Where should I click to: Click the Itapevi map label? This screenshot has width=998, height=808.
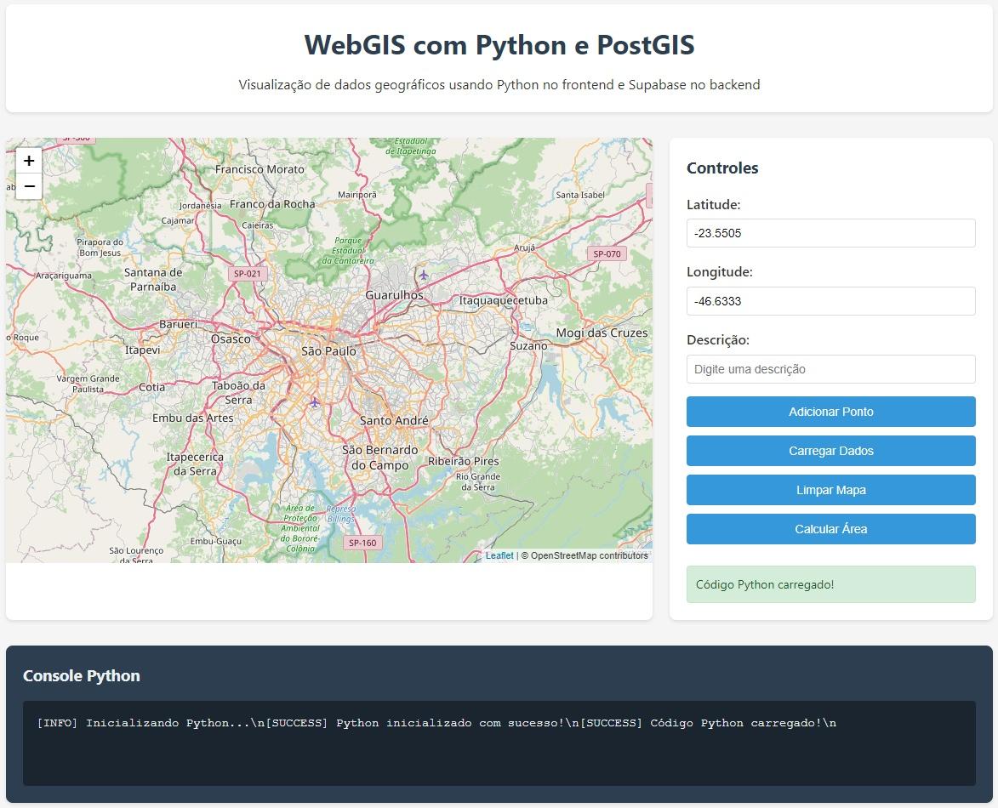click(143, 350)
